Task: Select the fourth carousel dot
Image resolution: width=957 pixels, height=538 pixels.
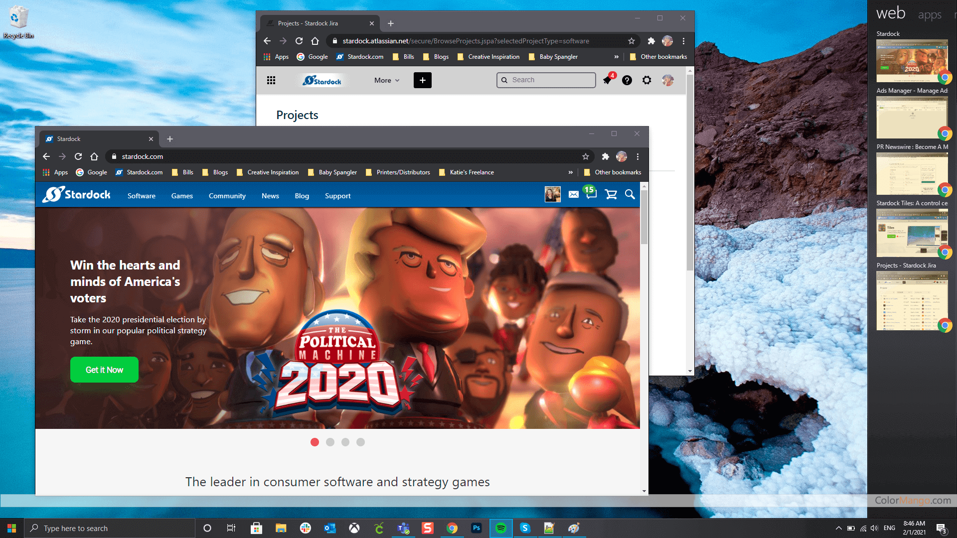Action: pyautogui.click(x=361, y=442)
